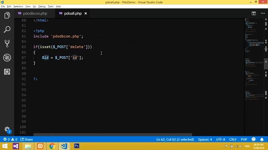
Task: Open XAMPP from the taskbar
Action: click(x=40, y=146)
